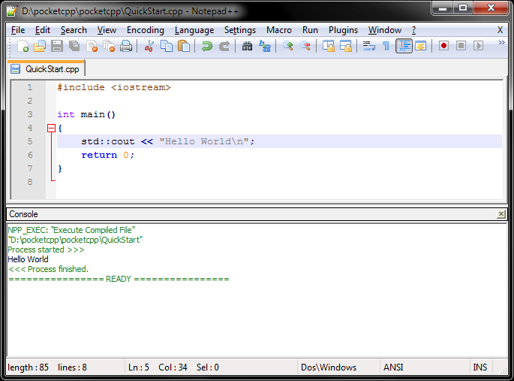
Task: Click "Hello World" output in Console
Action: tap(29, 259)
